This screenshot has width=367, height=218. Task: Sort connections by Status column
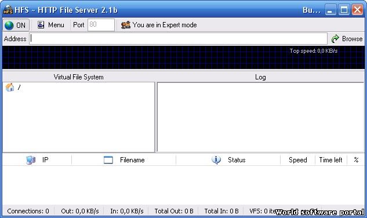coord(228,160)
